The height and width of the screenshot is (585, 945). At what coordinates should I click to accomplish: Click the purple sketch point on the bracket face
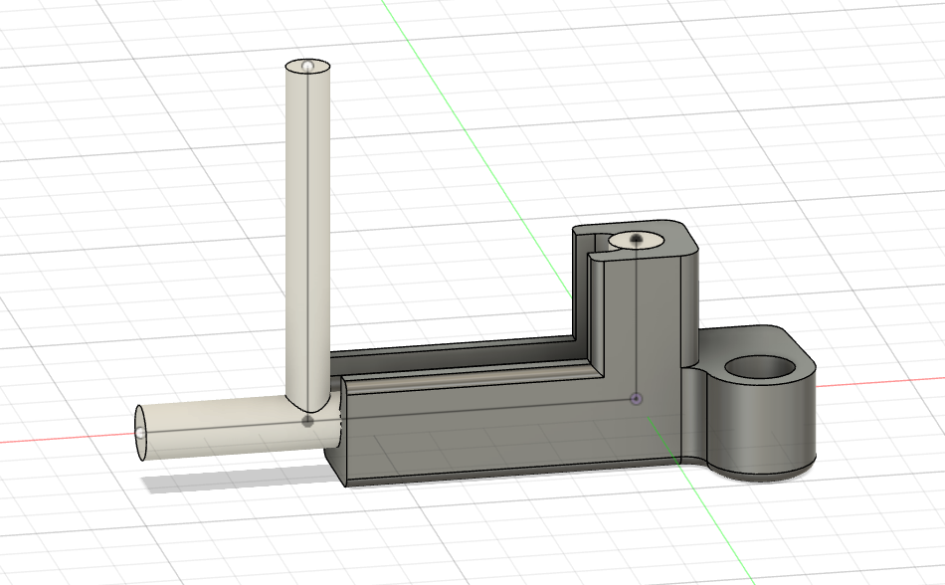(637, 399)
